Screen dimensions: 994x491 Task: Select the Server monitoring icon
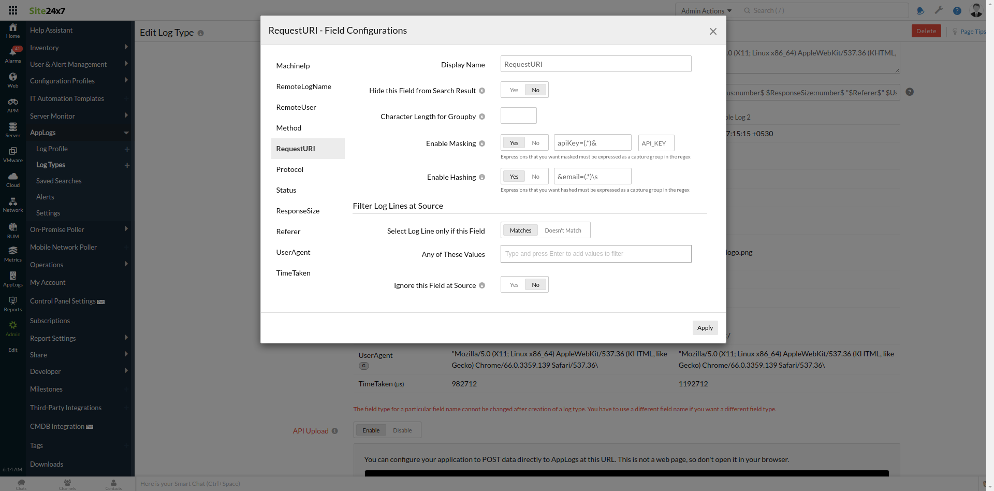(x=12, y=129)
